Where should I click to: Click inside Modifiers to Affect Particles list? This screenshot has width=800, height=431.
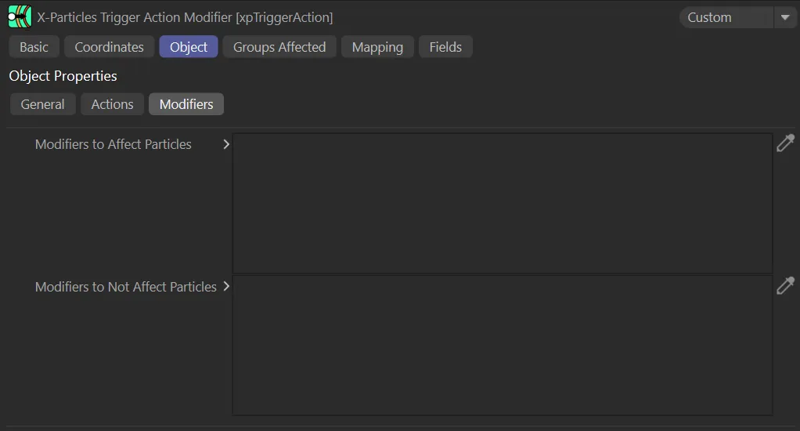tap(502, 203)
